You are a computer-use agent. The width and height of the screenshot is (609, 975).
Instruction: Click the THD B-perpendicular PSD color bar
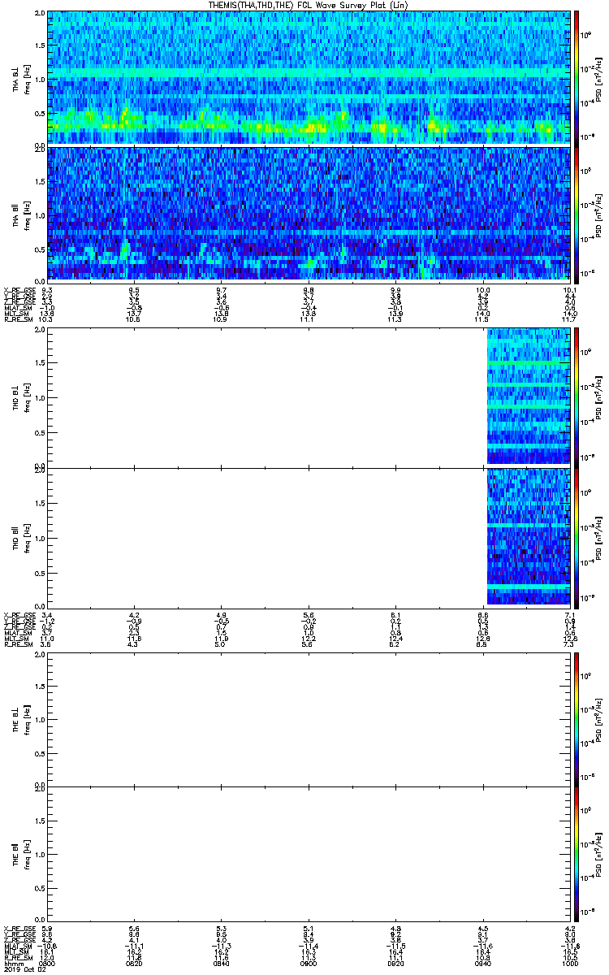(x=577, y=396)
